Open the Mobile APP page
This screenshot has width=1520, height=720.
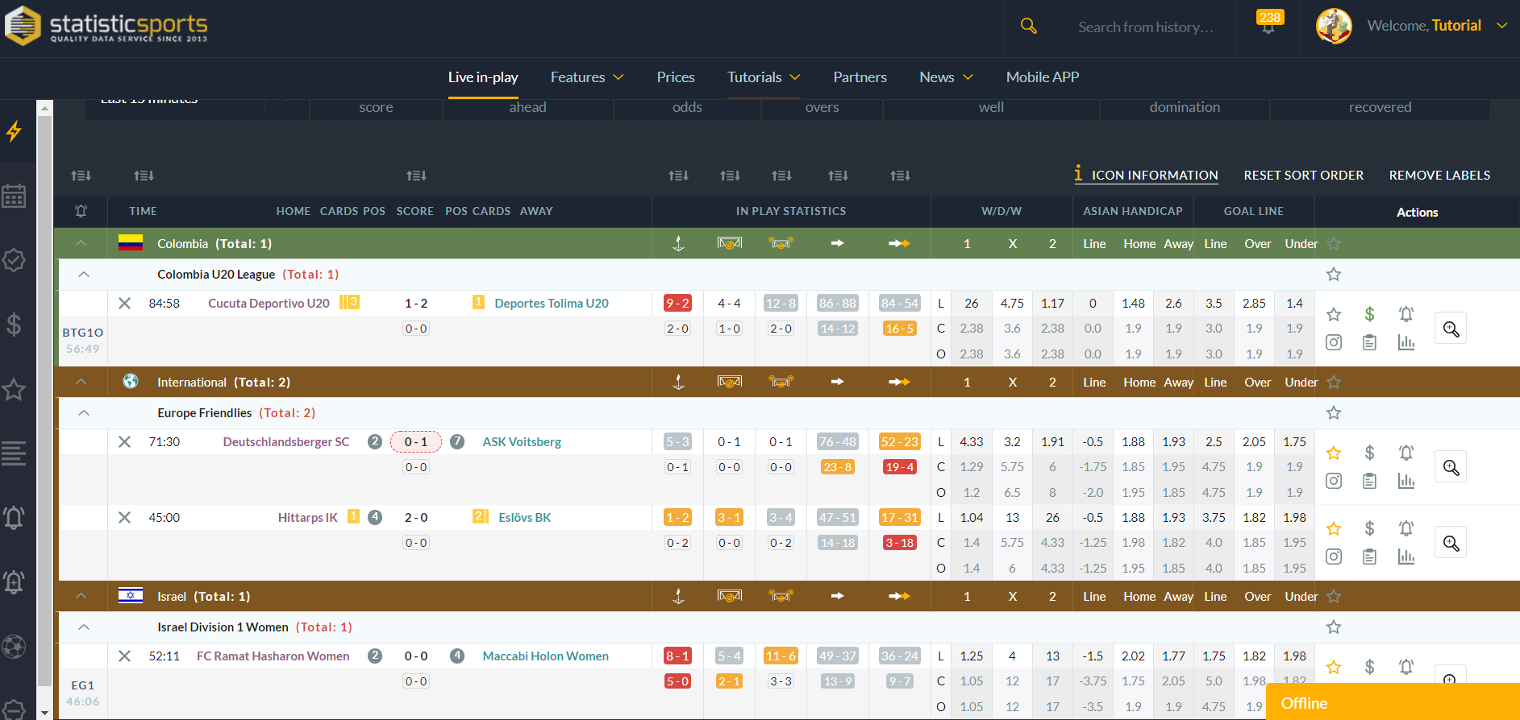click(1043, 77)
